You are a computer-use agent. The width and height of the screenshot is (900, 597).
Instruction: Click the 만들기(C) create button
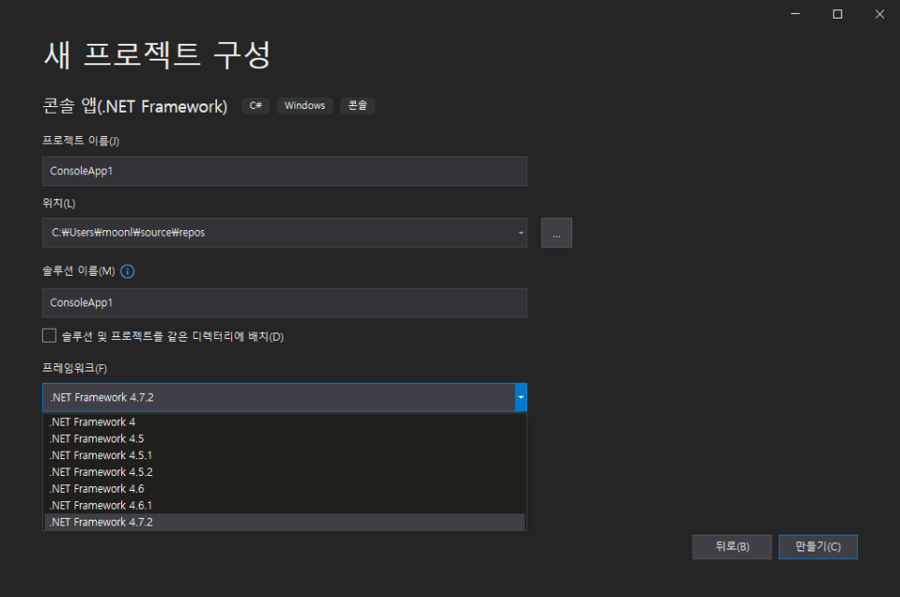(818, 547)
